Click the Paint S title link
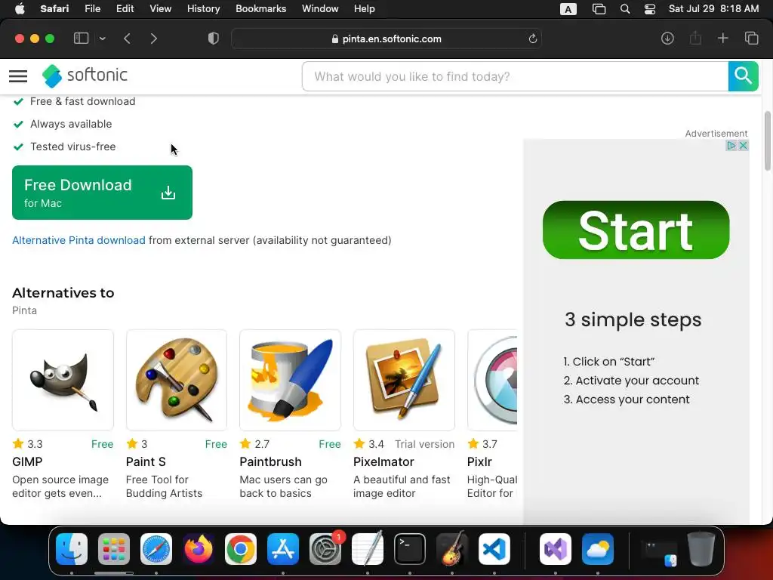 (146, 461)
